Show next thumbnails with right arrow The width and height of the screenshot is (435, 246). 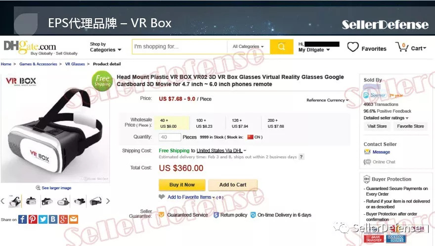(x=108, y=201)
